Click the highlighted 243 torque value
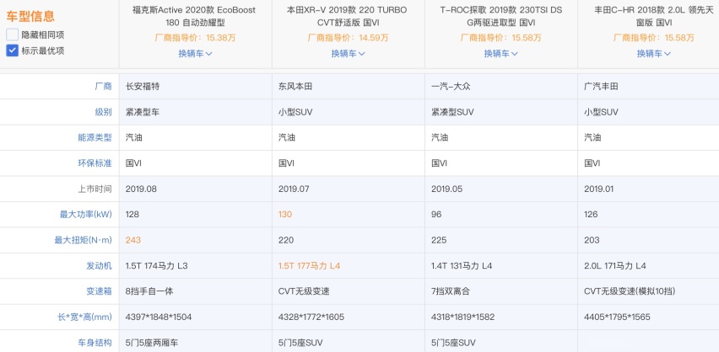 [x=133, y=240]
